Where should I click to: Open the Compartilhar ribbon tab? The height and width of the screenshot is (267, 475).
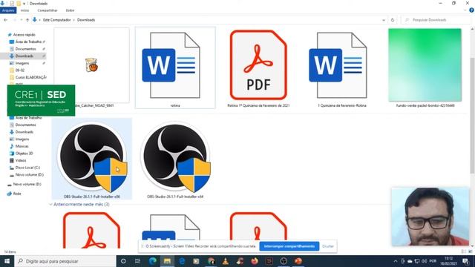(47, 10)
